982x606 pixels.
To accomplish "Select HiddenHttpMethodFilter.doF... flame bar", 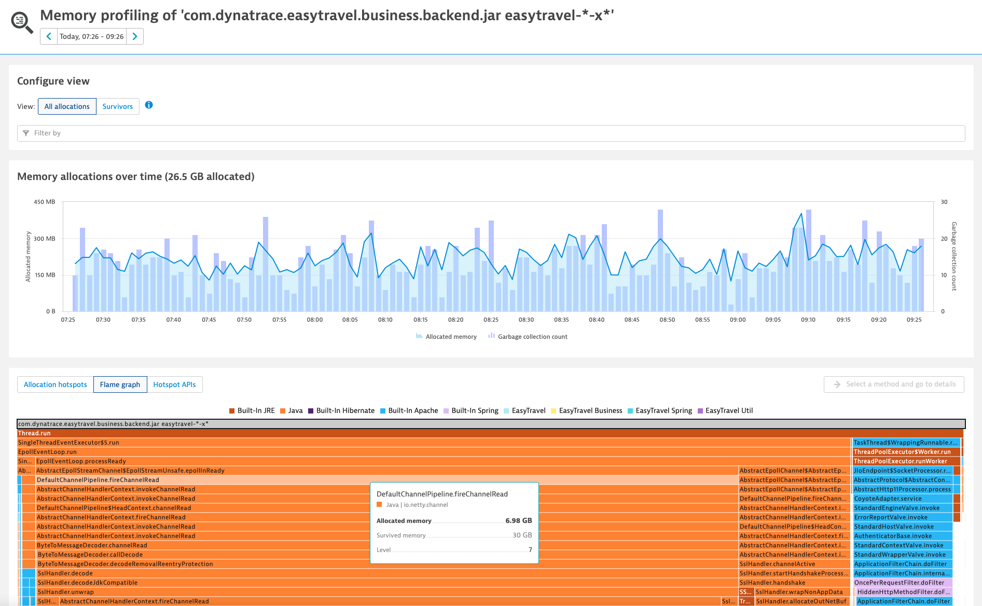I will (904, 592).
